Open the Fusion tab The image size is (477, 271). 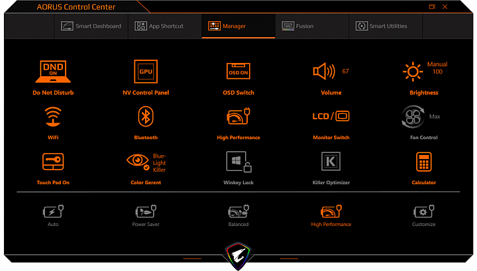pos(312,26)
